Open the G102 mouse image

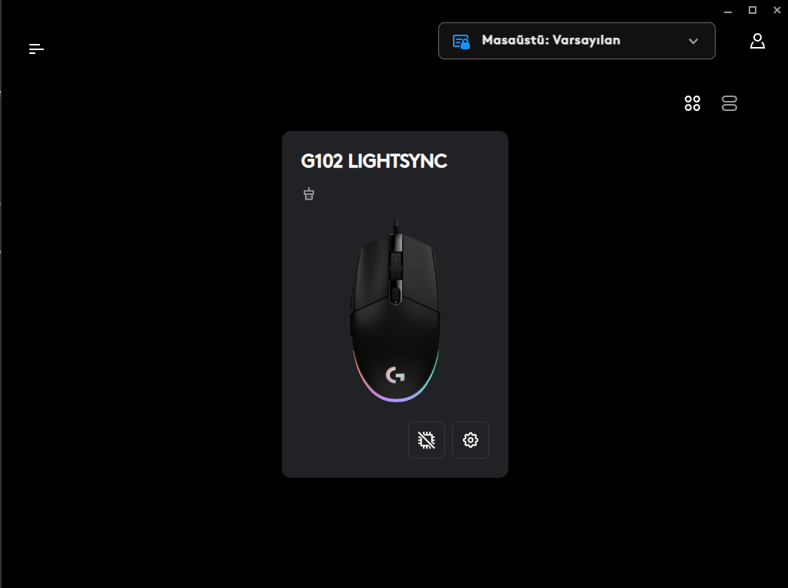tap(395, 309)
